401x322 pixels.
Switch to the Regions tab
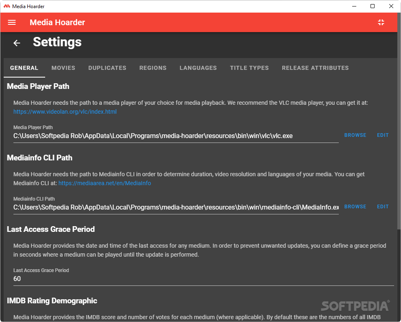pos(153,68)
